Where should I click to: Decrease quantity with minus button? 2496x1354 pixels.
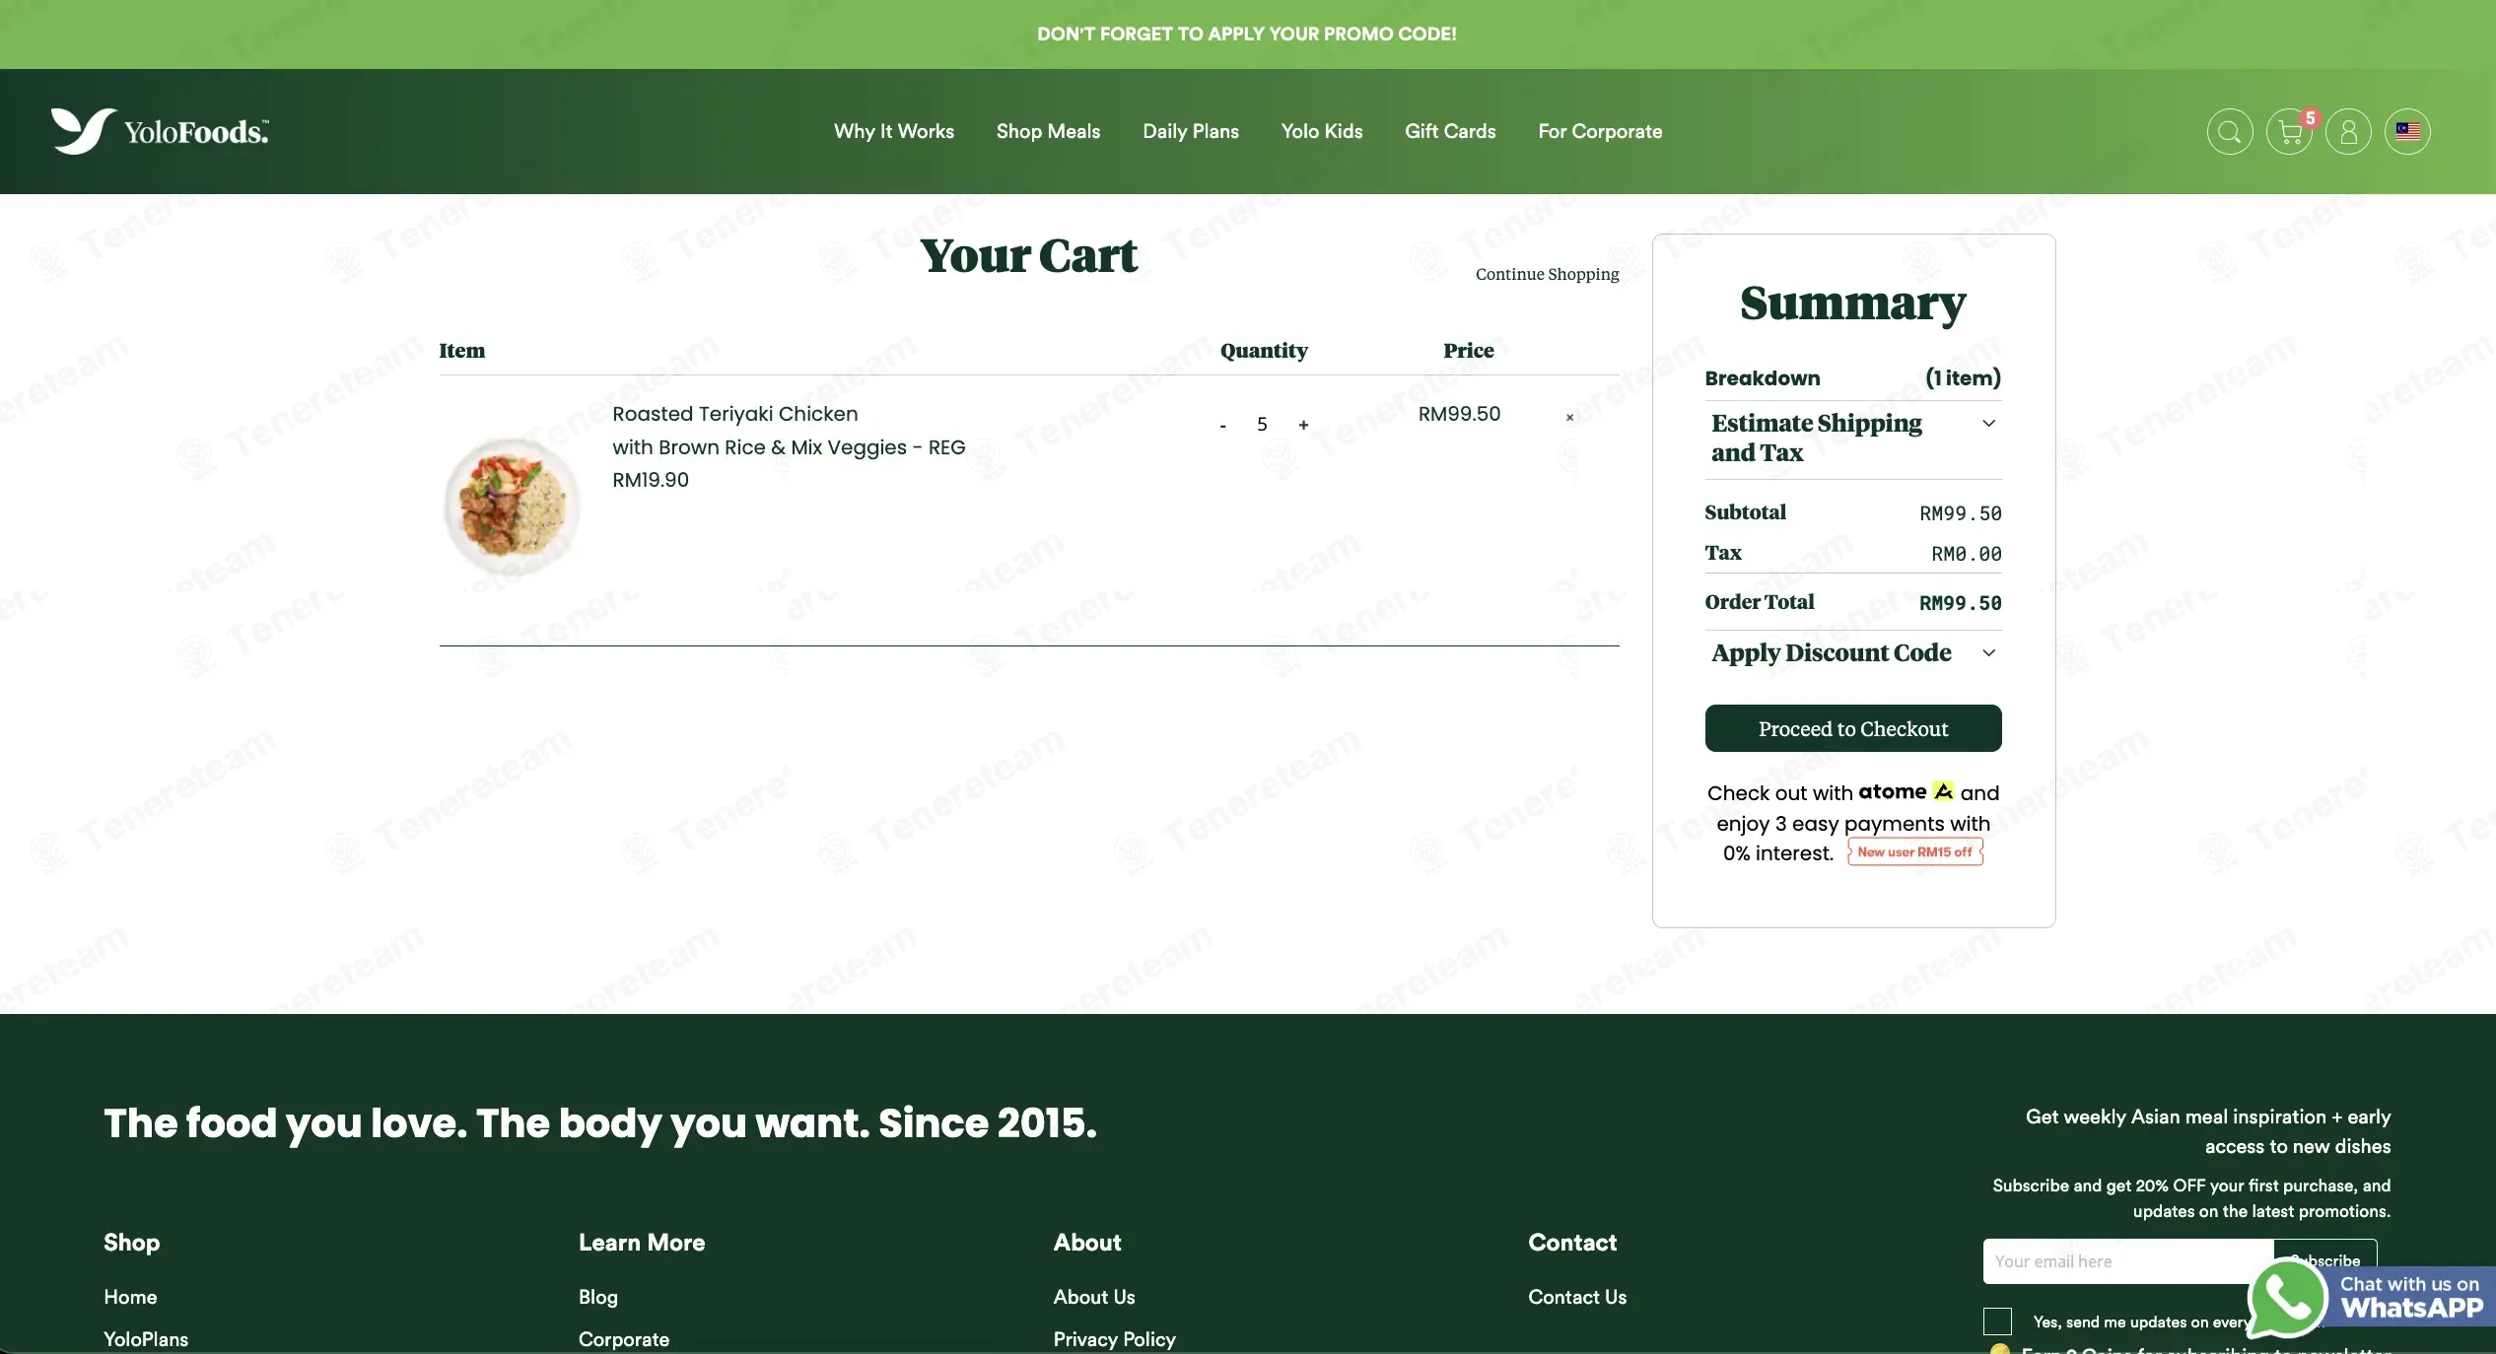[1222, 426]
